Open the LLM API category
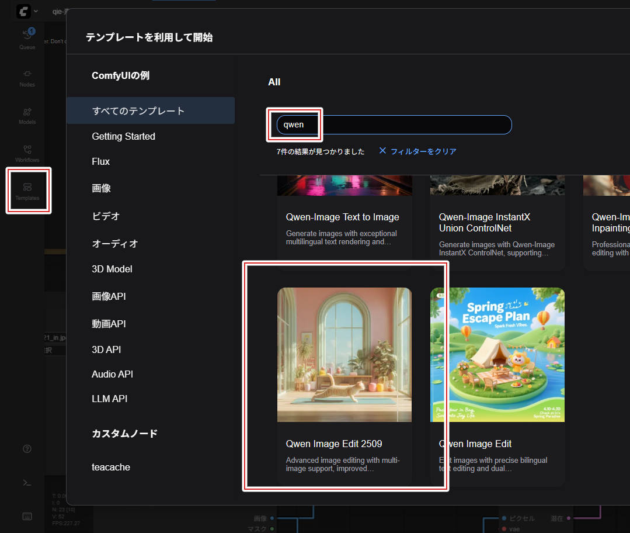The width and height of the screenshot is (630, 533). click(110, 399)
